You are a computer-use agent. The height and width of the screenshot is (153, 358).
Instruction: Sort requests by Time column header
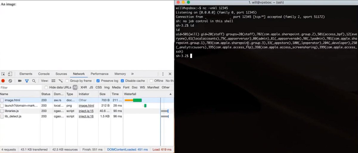tap(116, 94)
